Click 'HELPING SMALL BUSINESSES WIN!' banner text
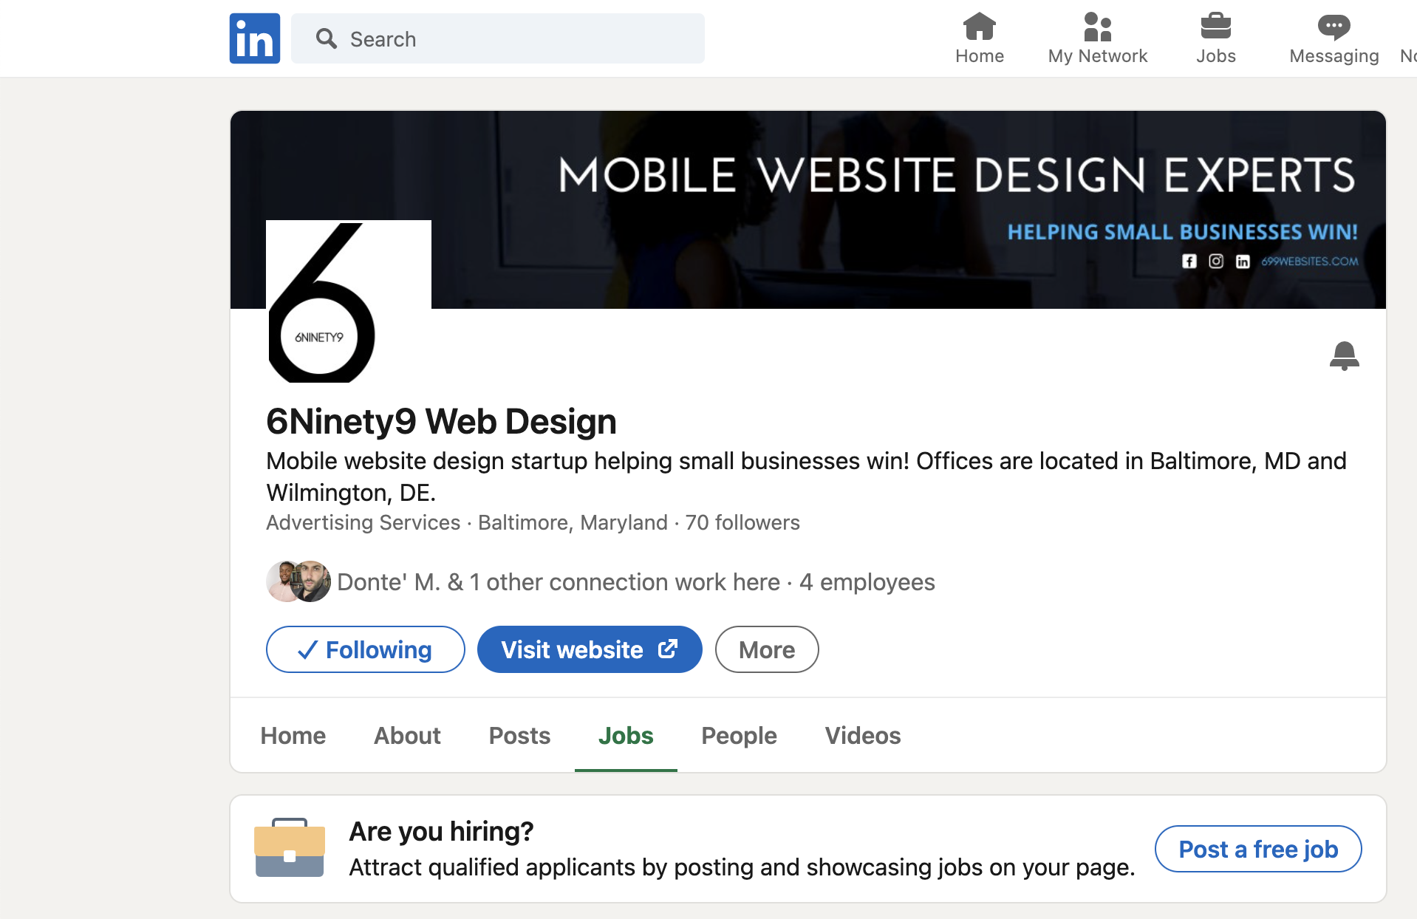1417x919 pixels. pos(1183,232)
